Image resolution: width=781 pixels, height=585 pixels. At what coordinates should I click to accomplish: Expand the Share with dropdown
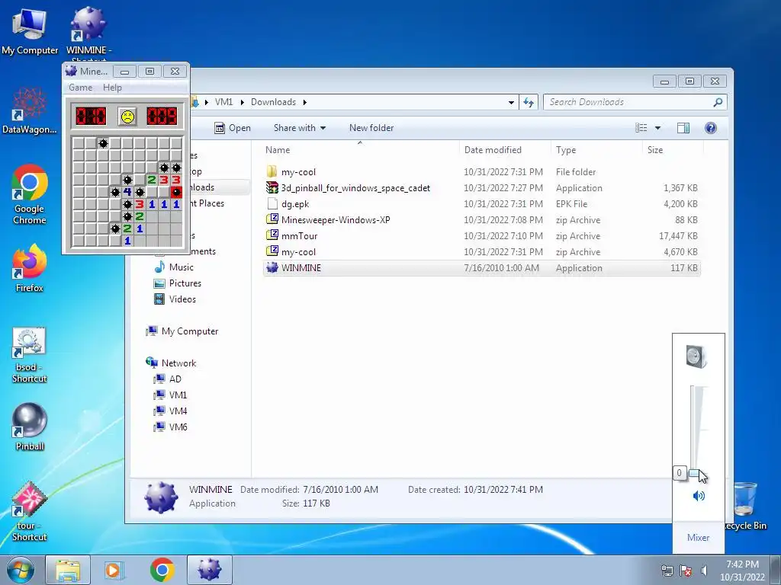(x=300, y=128)
